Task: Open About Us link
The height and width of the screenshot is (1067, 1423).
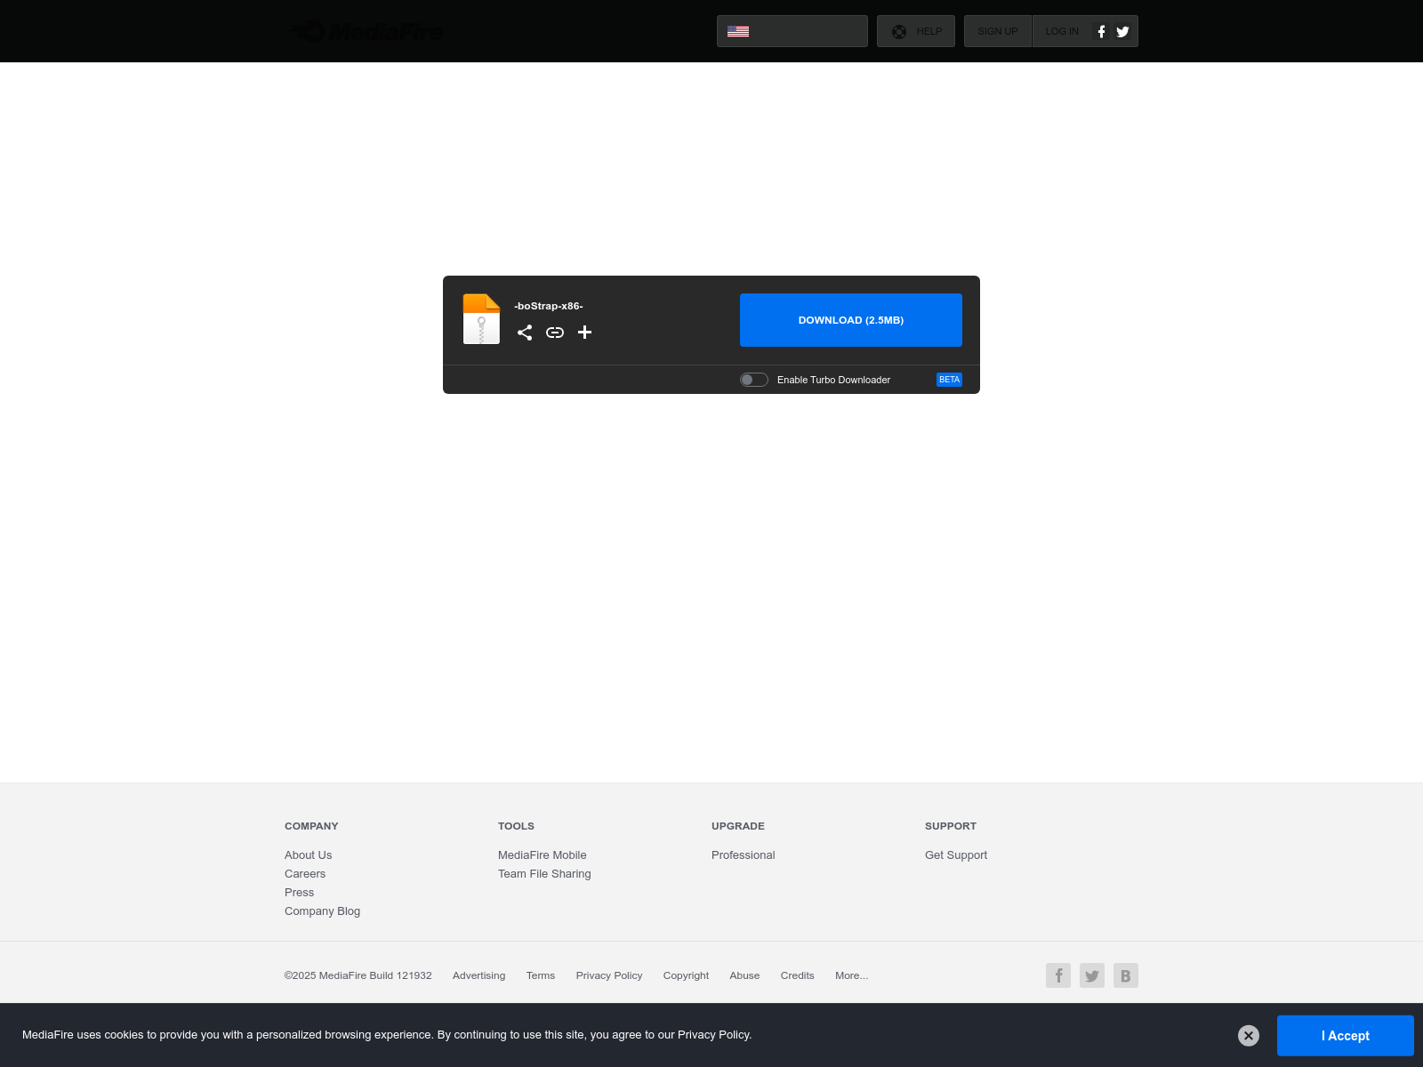Action: [x=308, y=855]
